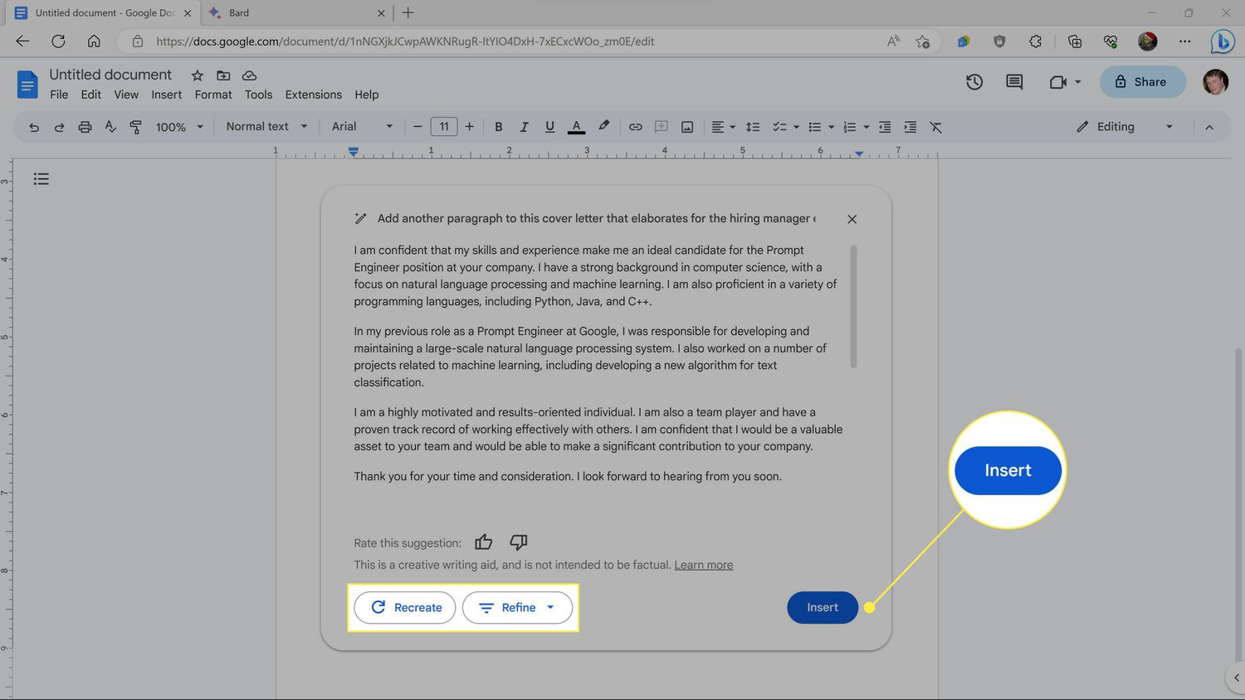Screen dimensions: 1245x700
Task: Open the Arial font dropdown
Action: (362, 127)
